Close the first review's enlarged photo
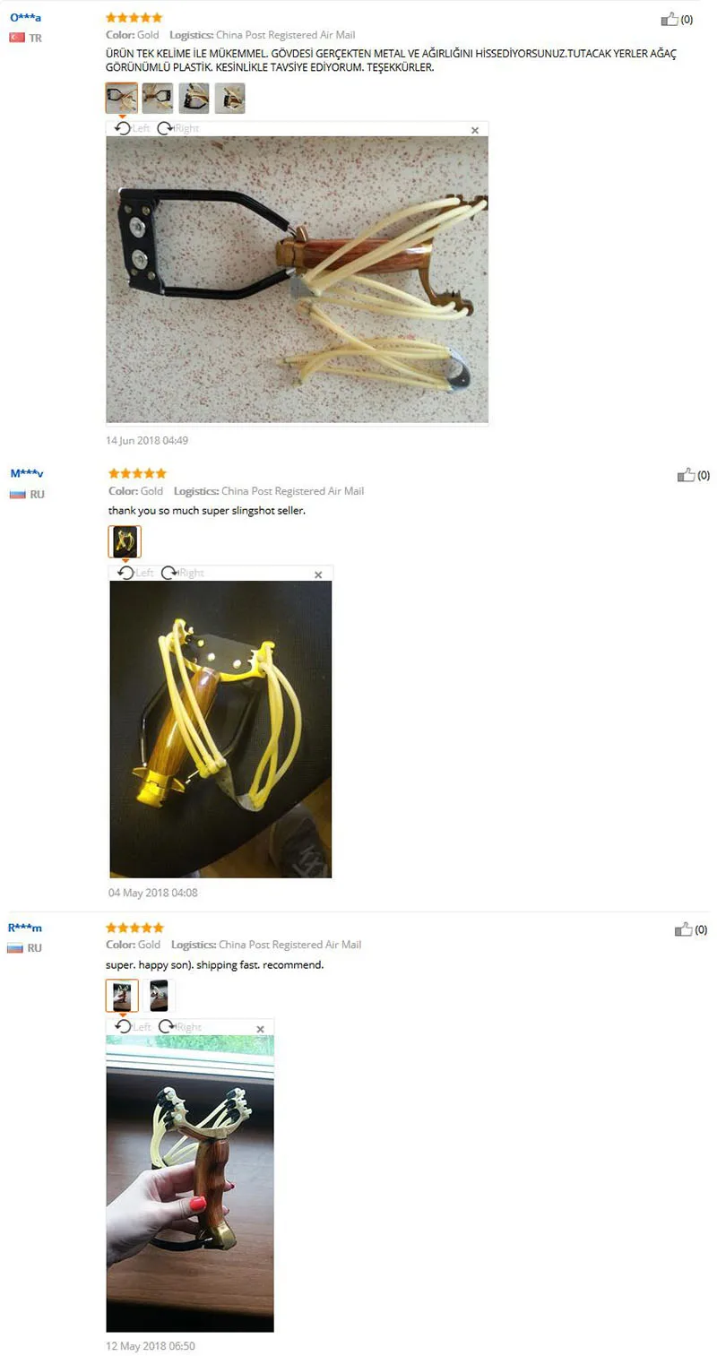The height and width of the screenshot is (1356, 717). 475,130
